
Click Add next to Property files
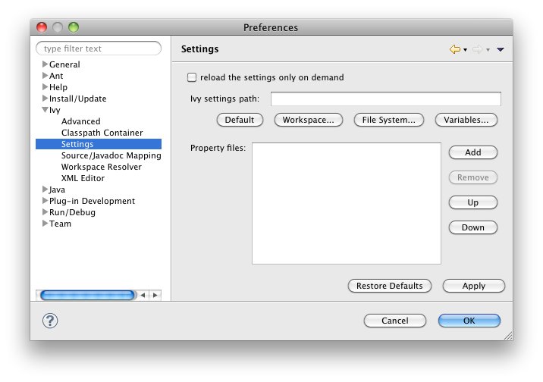pyautogui.click(x=472, y=152)
